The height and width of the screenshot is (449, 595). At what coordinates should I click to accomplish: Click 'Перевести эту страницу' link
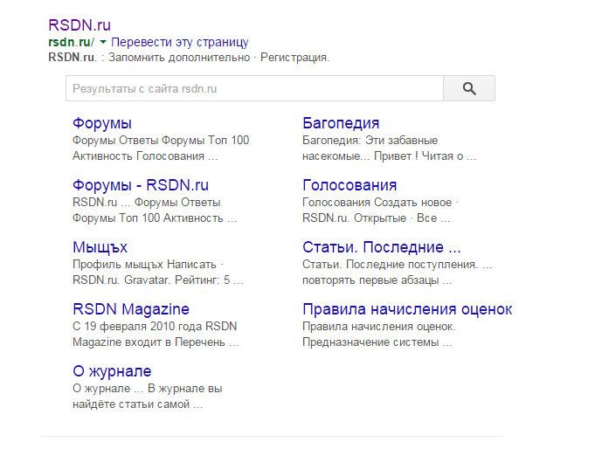[180, 42]
